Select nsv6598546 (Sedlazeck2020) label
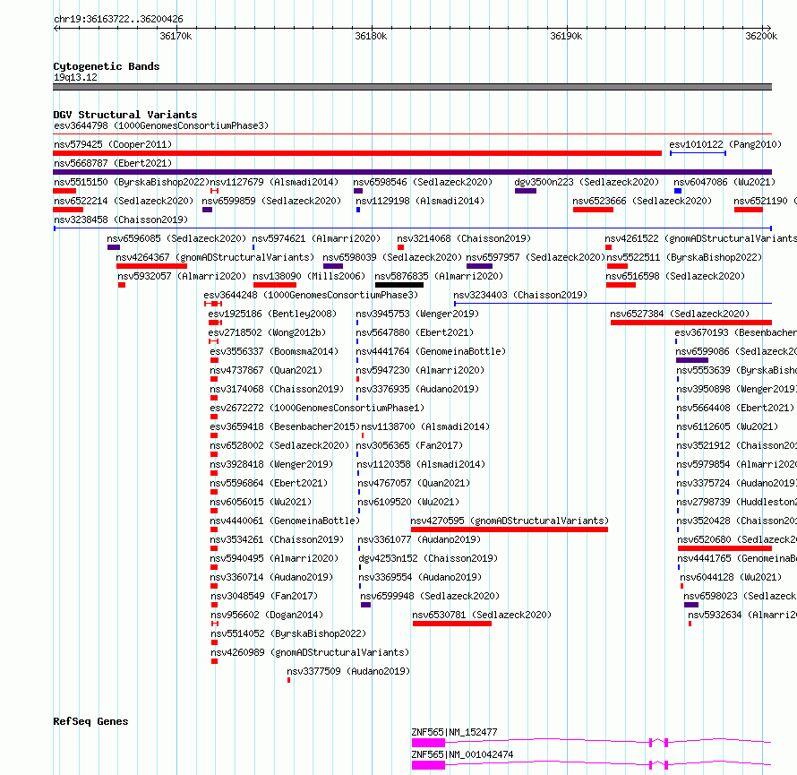The image size is (797, 775). click(x=423, y=182)
